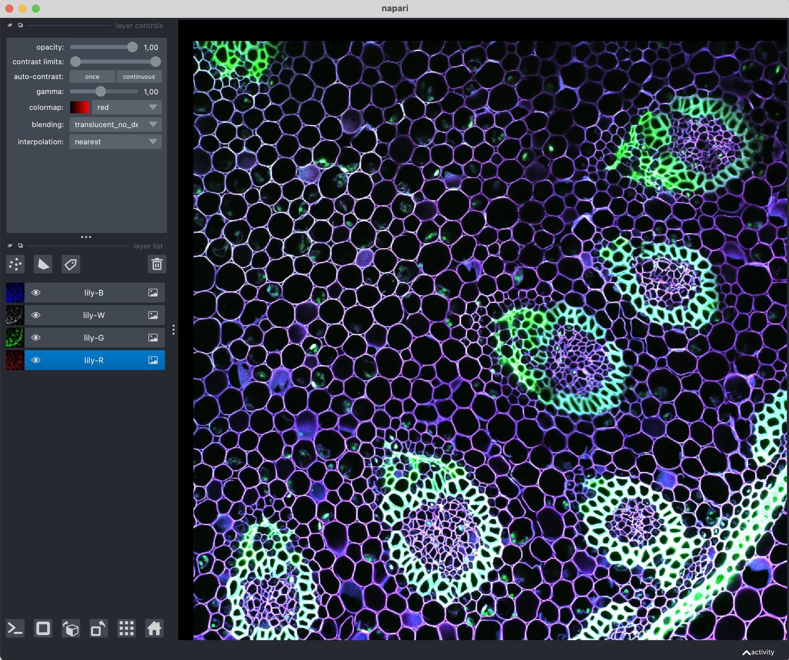Click image type icon on lily-W layer
Image resolution: width=789 pixels, height=660 pixels.
coord(153,315)
